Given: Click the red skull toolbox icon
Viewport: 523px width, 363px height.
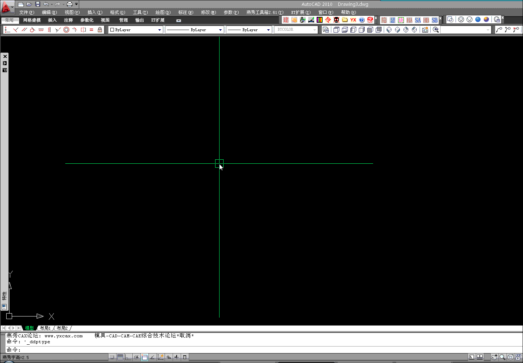Looking at the screenshot, I should [336, 20].
